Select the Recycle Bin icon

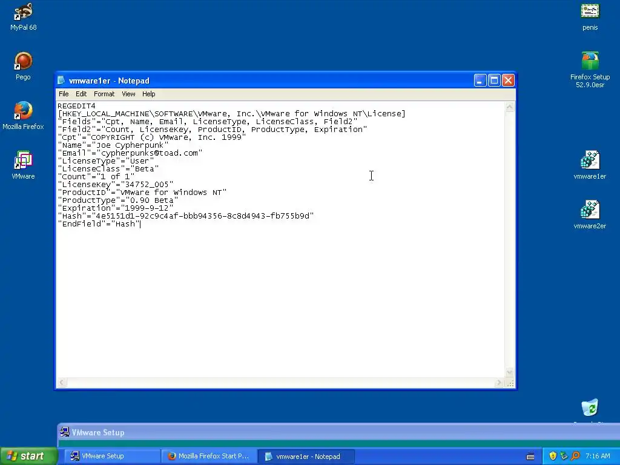point(590,408)
